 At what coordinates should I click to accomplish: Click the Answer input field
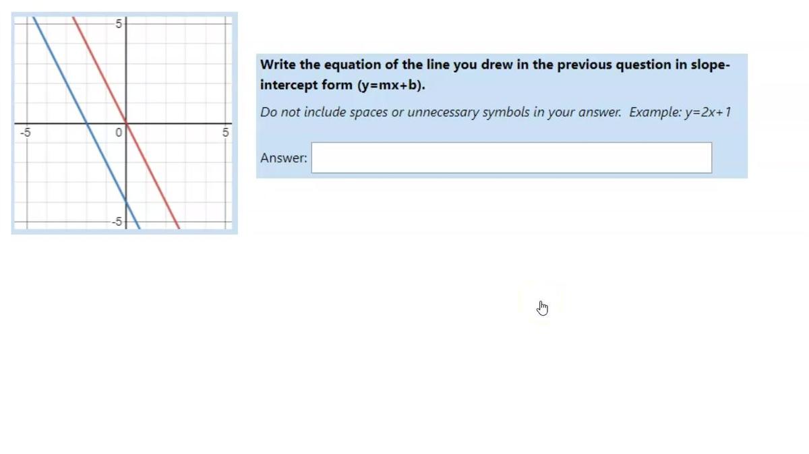[511, 158]
